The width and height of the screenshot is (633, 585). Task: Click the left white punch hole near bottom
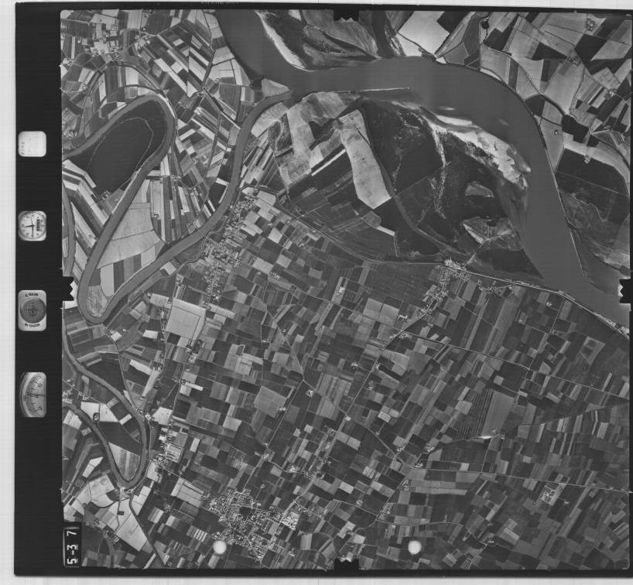pos(220,547)
